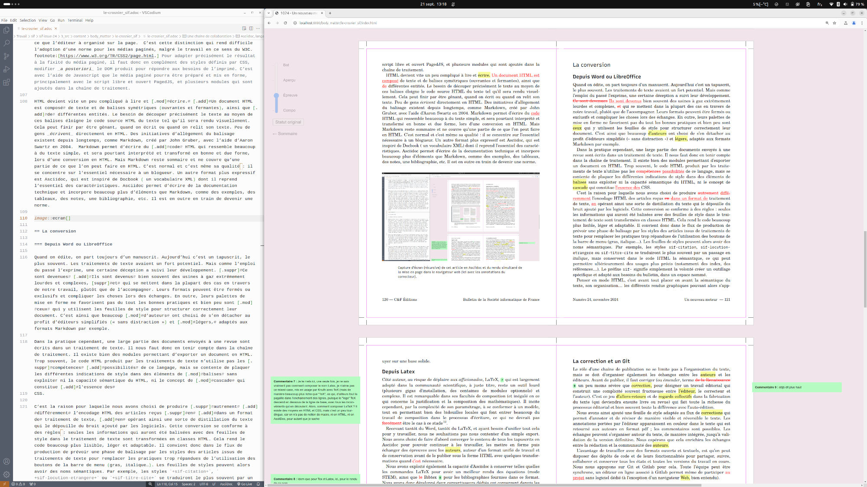This screenshot has height=487, width=867.
Task: Open the Explorer icon in VSCodium activity bar
Action: [6, 30]
